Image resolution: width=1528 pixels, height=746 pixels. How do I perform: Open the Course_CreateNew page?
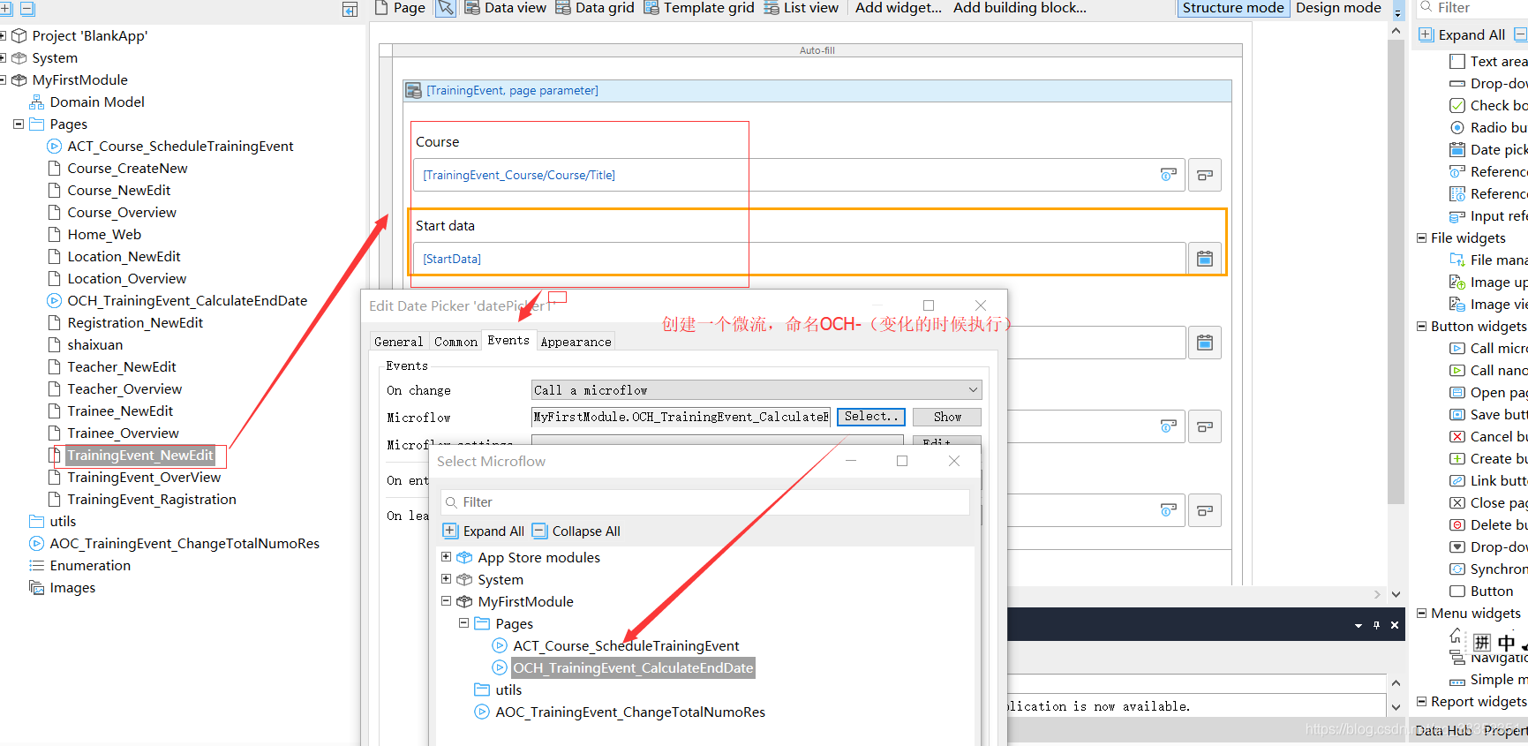point(127,169)
